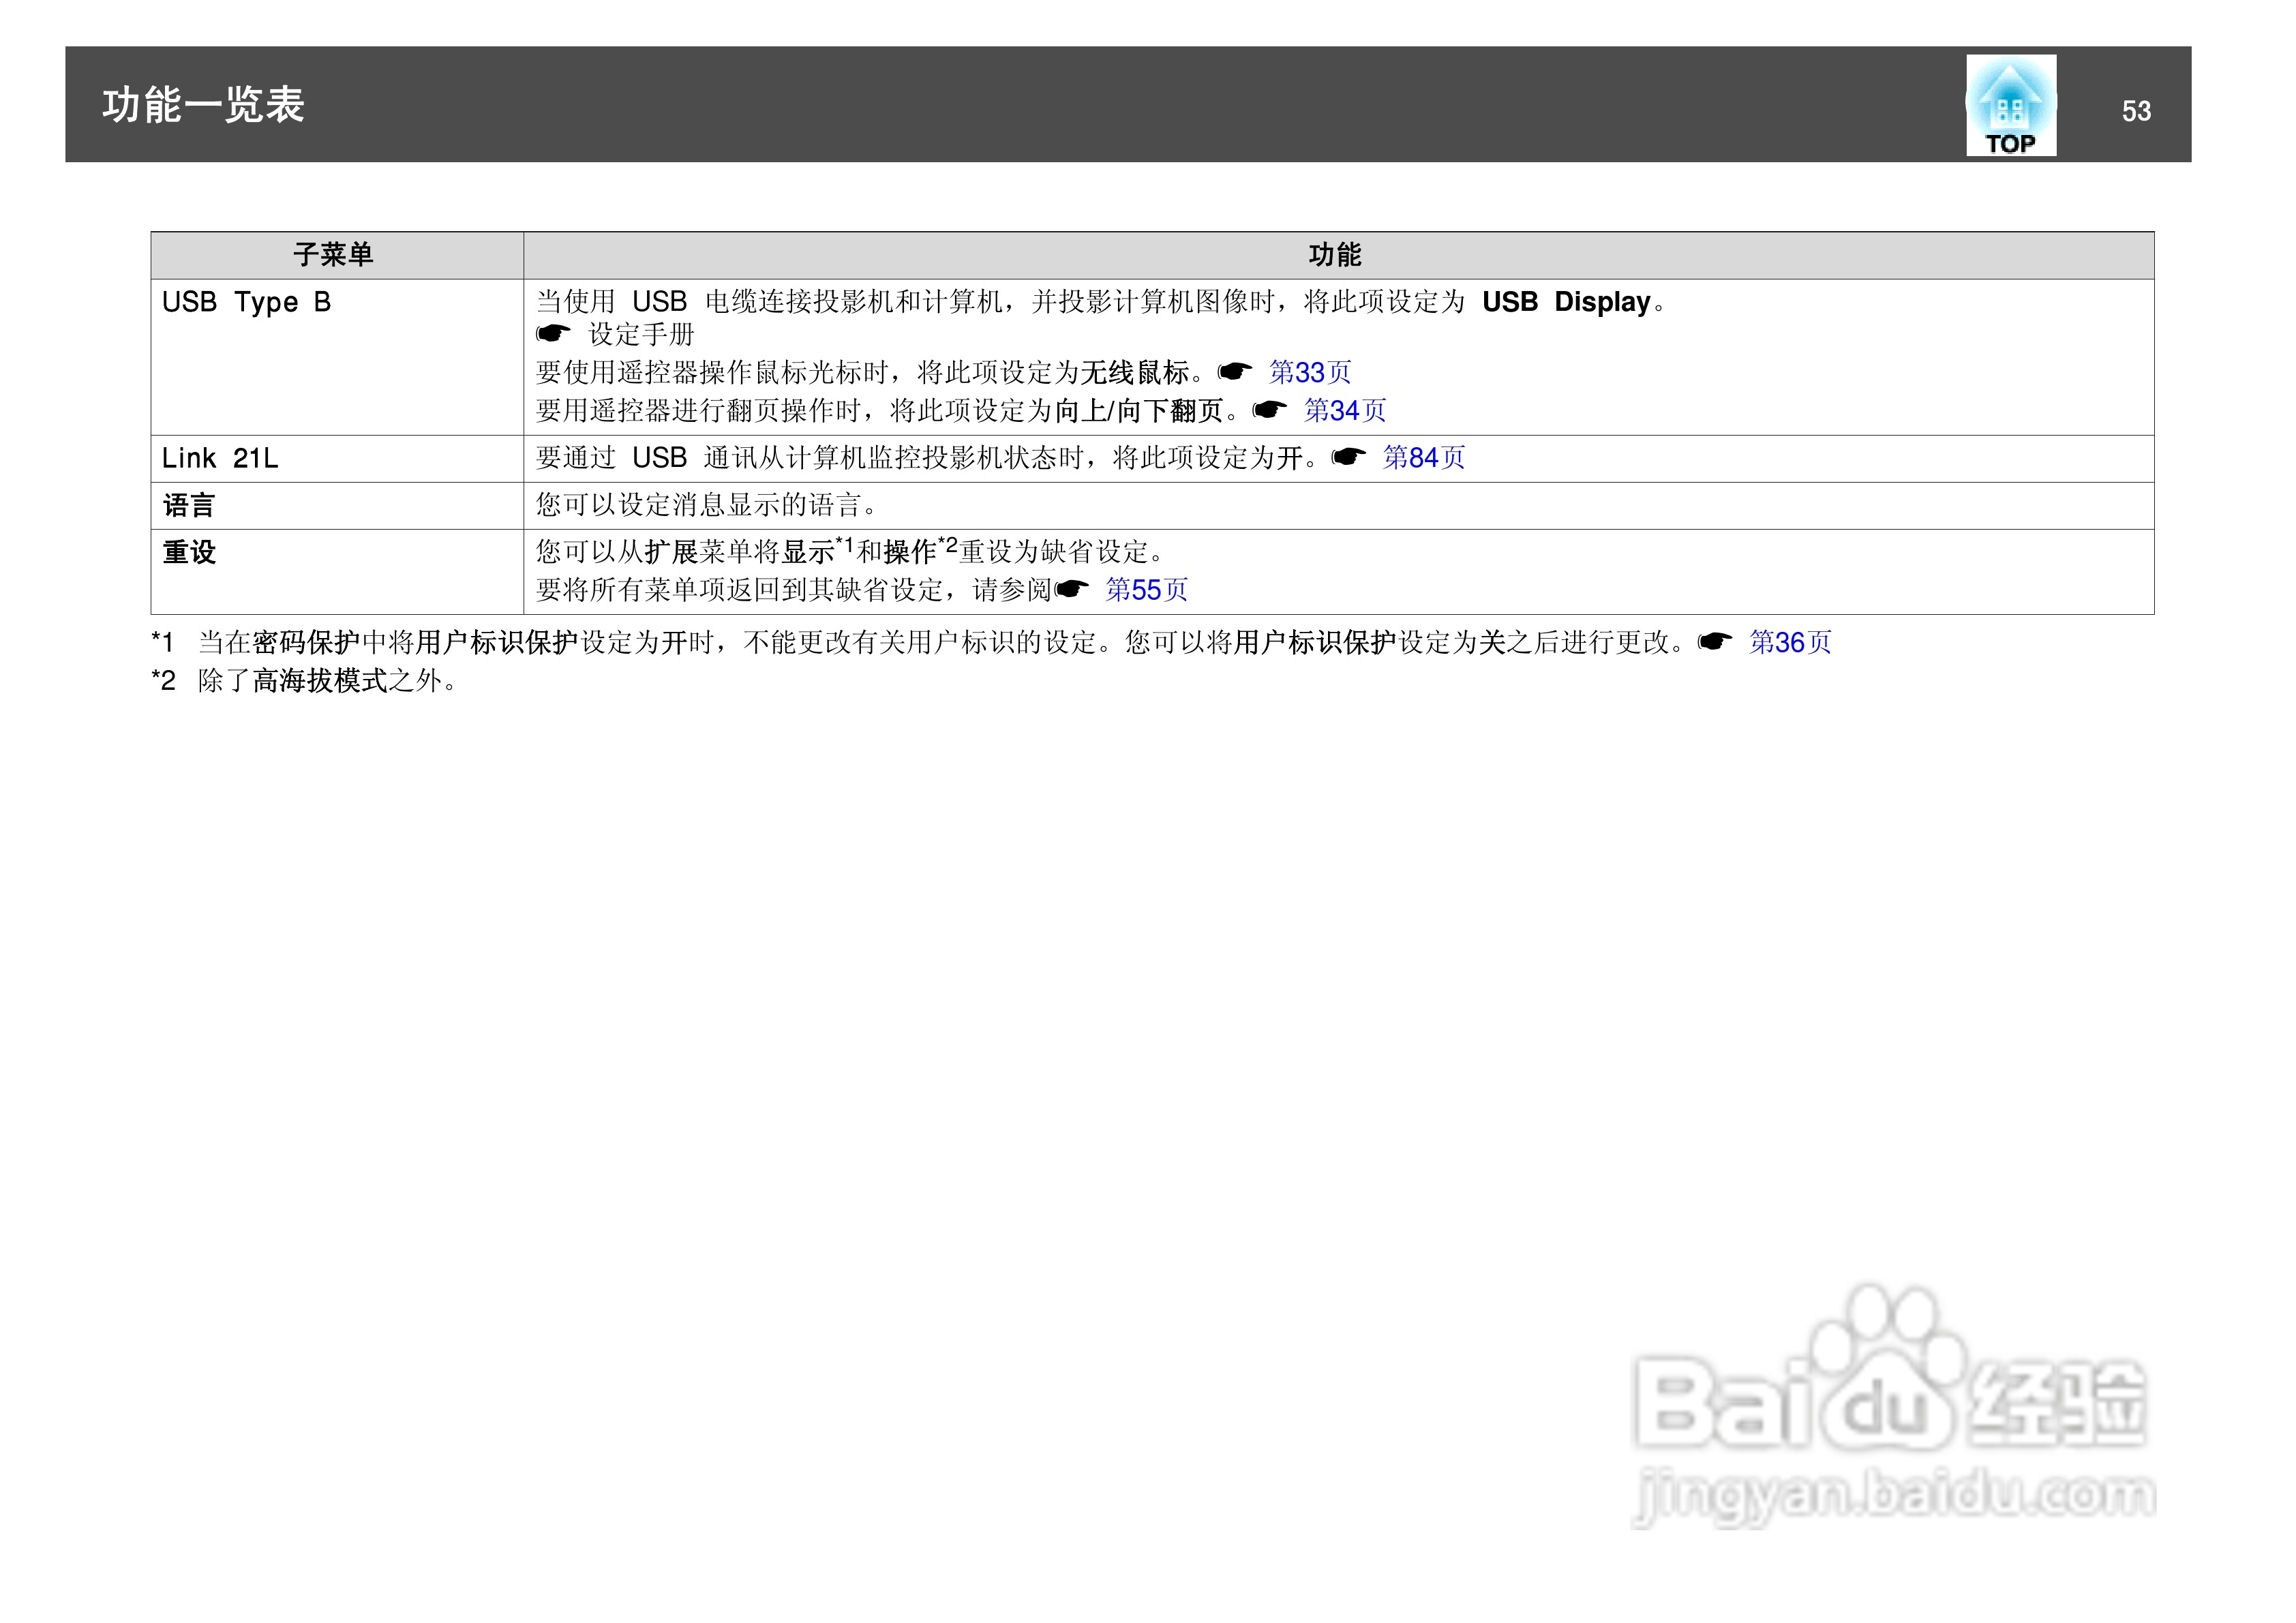Follow the 第84页 link
This screenshot has height=1623, width=2296.
tap(1423, 458)
